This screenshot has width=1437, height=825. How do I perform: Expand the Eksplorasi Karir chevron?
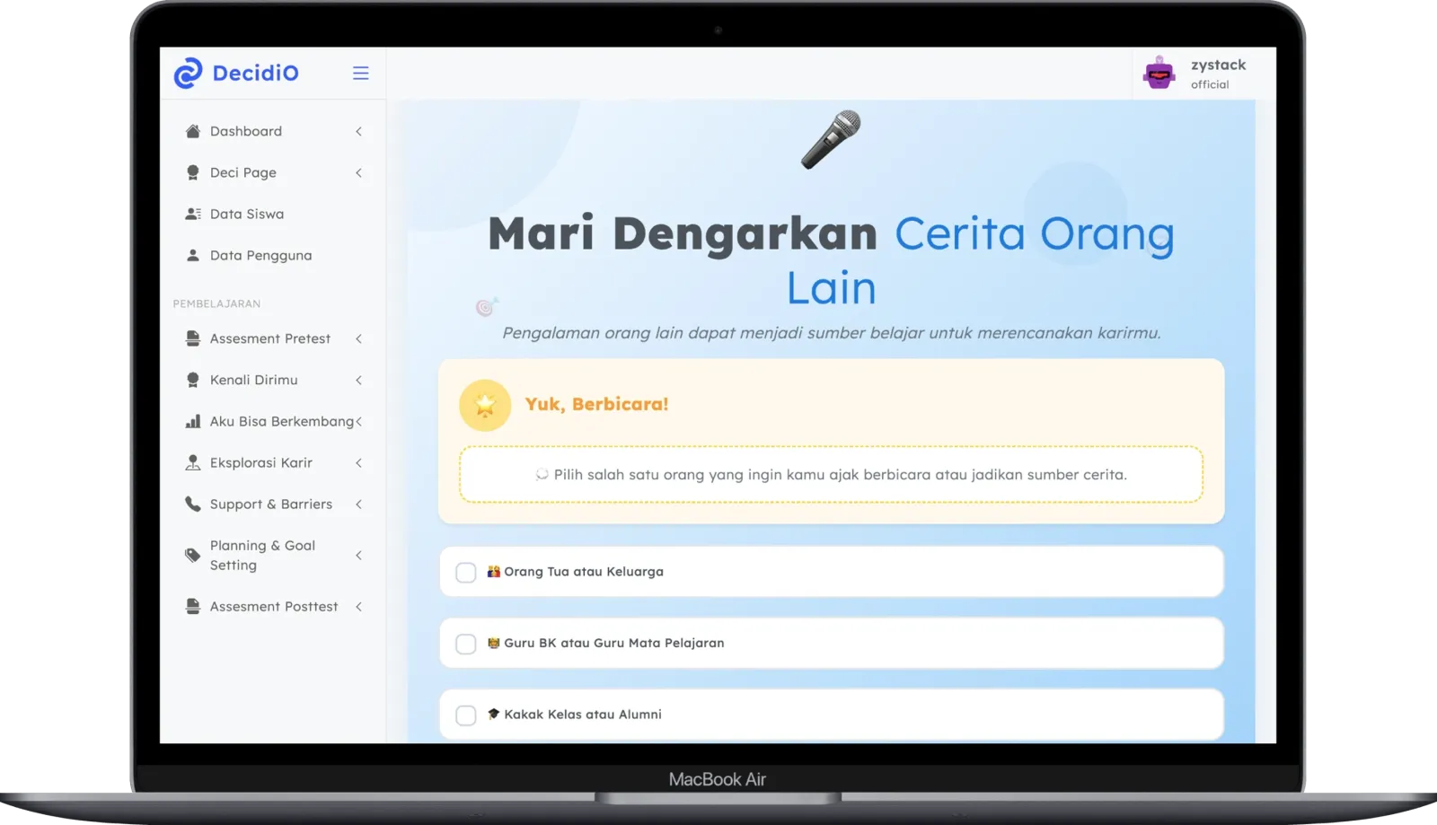(358, 462)
